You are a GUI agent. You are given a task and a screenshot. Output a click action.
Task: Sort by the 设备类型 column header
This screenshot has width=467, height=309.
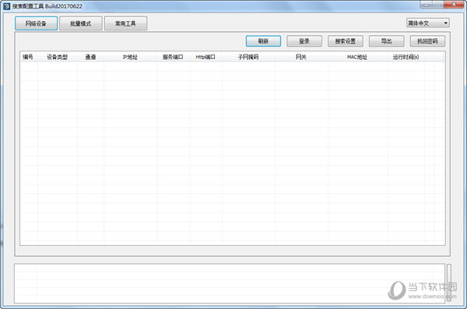(58, 57)
